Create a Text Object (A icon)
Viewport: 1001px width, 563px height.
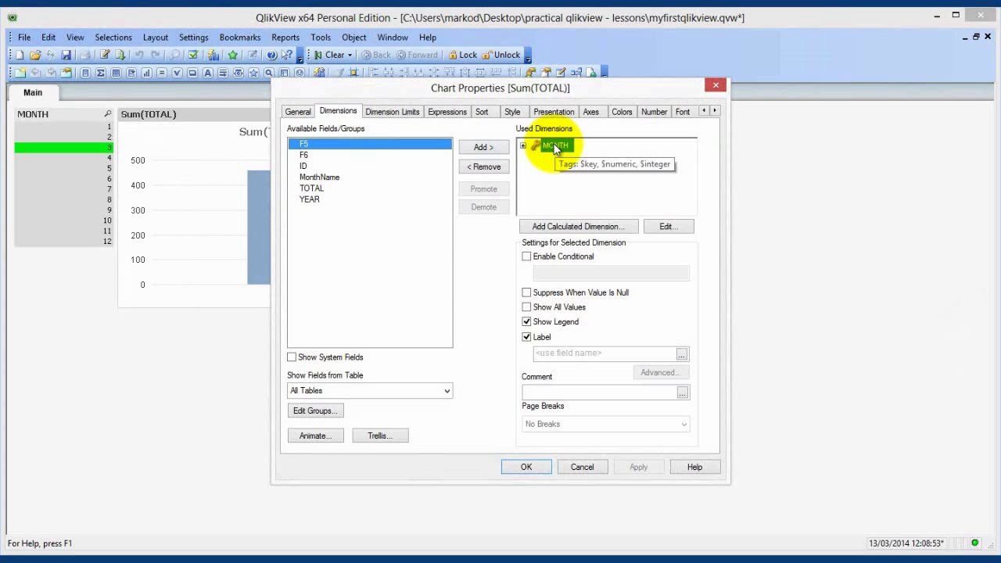(x=207, y=73)
